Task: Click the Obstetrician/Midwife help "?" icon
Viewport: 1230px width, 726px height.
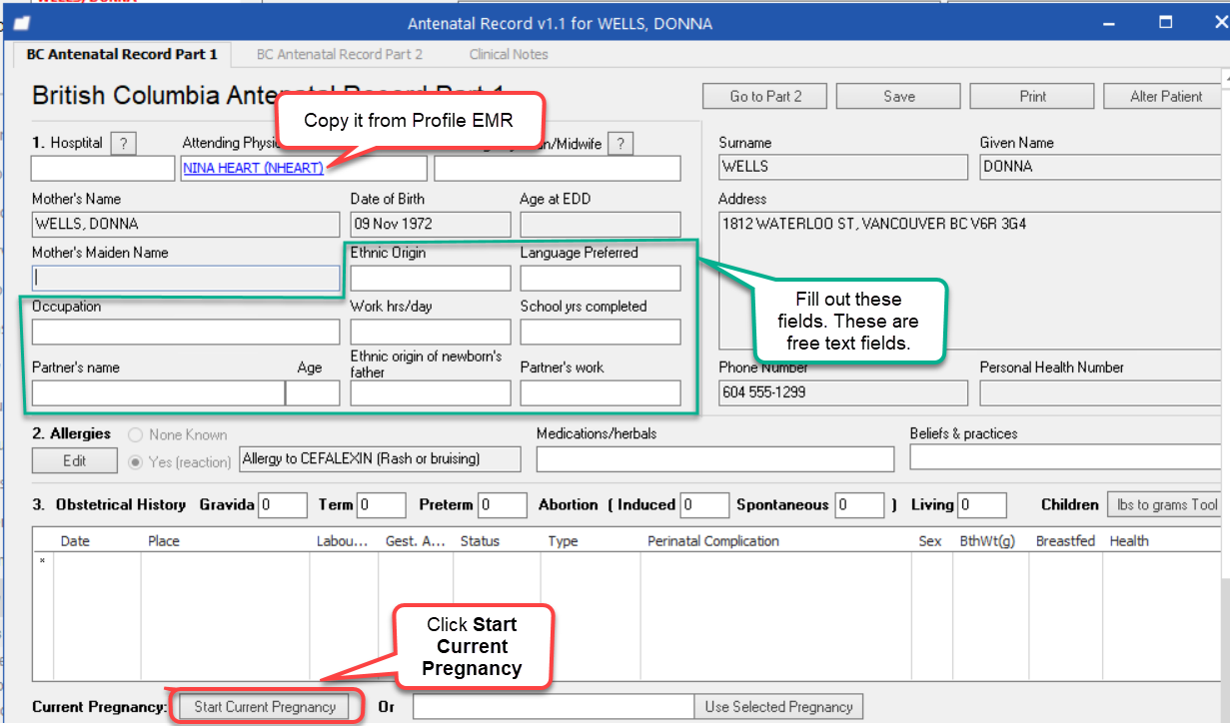Action: [620, 142]
